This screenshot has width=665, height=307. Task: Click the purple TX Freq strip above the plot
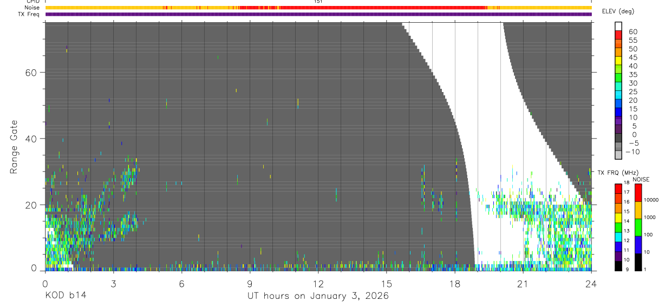click(318, 14)
